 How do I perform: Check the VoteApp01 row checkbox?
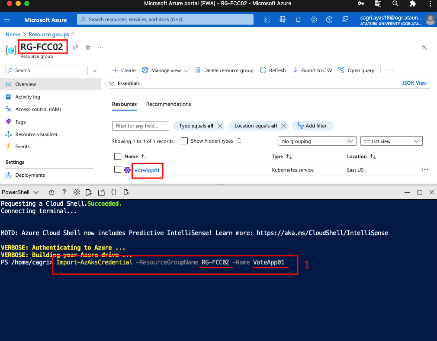pos(118,170)
